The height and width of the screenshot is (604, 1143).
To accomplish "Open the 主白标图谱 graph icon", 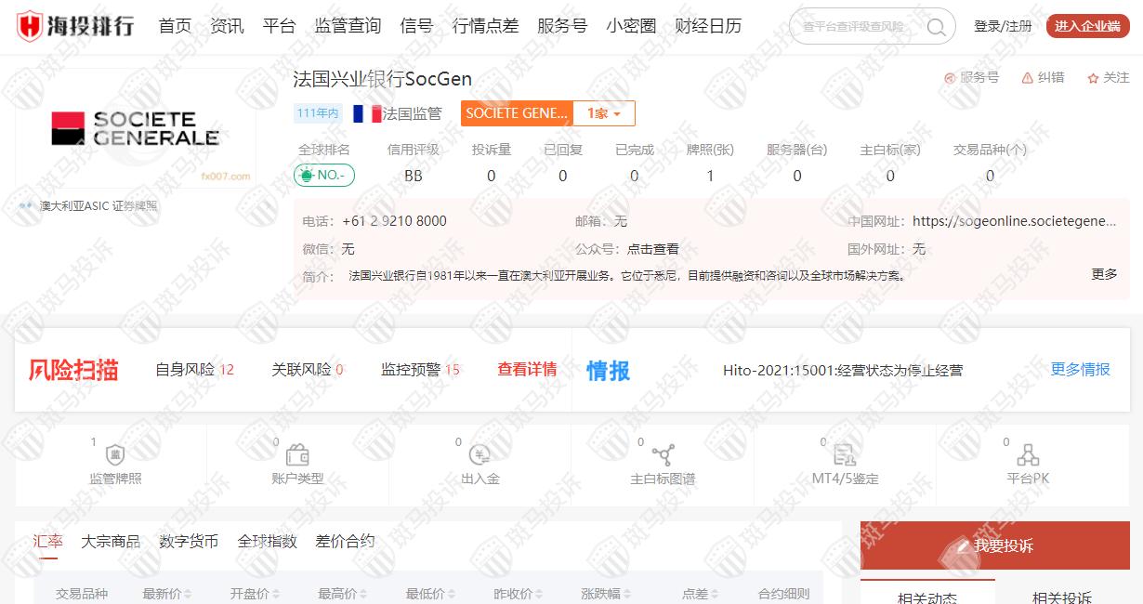I will [663, 455].
